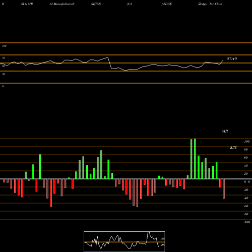Click the 'SI(TM)' header text

(96, 4)
